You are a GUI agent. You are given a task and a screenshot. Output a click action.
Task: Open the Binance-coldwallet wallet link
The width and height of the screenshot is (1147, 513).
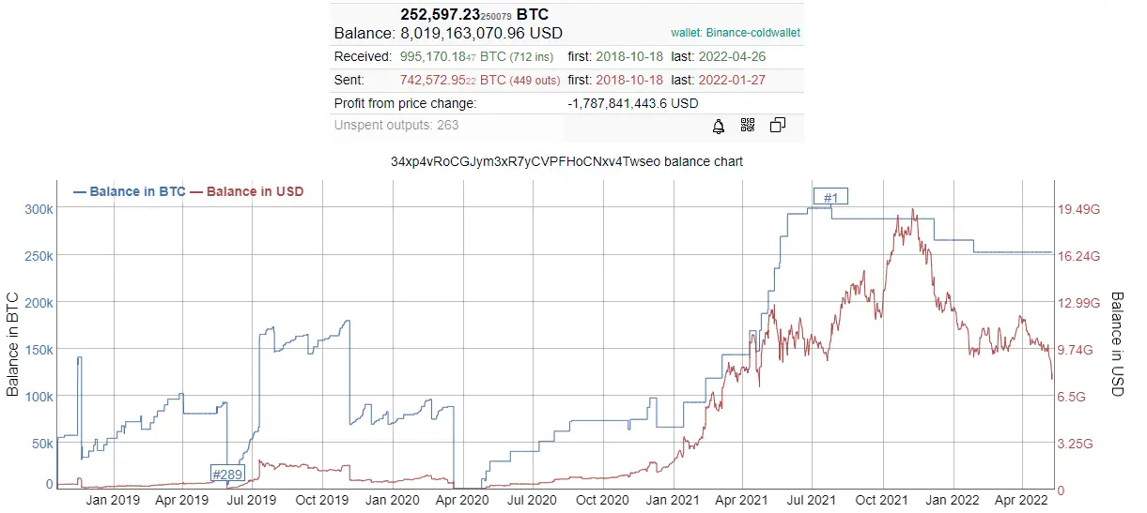[736, 33]
